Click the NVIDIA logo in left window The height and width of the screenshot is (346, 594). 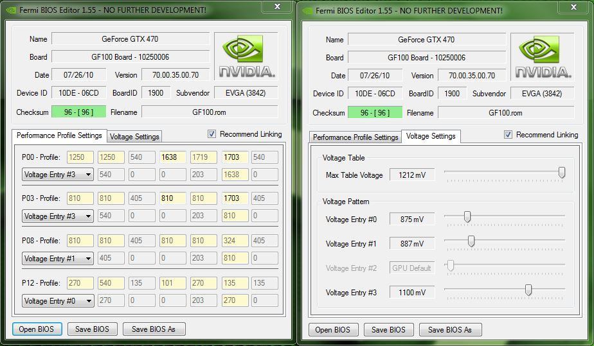[x=246, y=56]
